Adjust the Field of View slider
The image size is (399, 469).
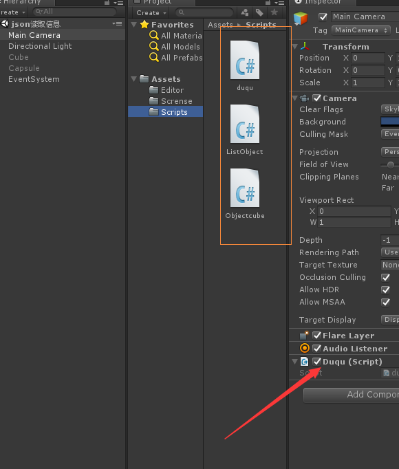pos(390,165)
